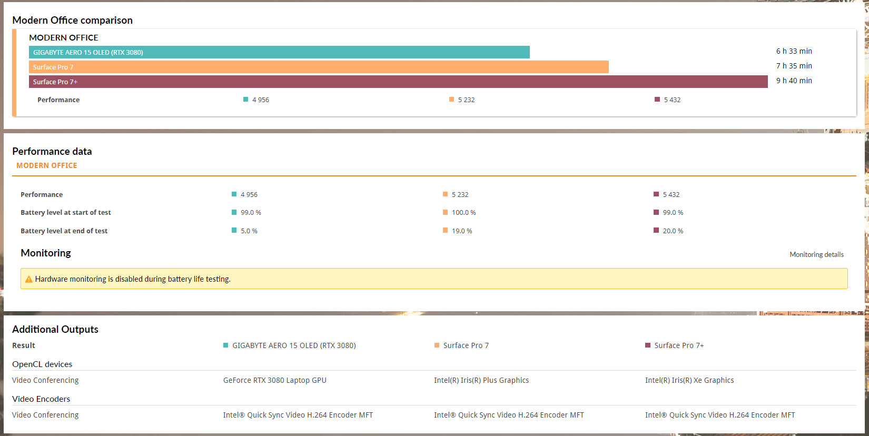
Task: Click 'Intel(R) Iris(R) Xe Graphics' cell
Action: click(689, 380)
